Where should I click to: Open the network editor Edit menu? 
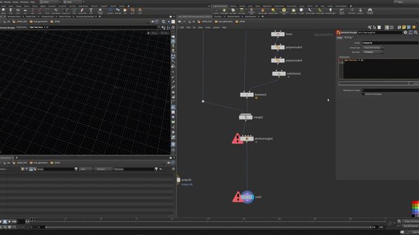pos(188,27)
